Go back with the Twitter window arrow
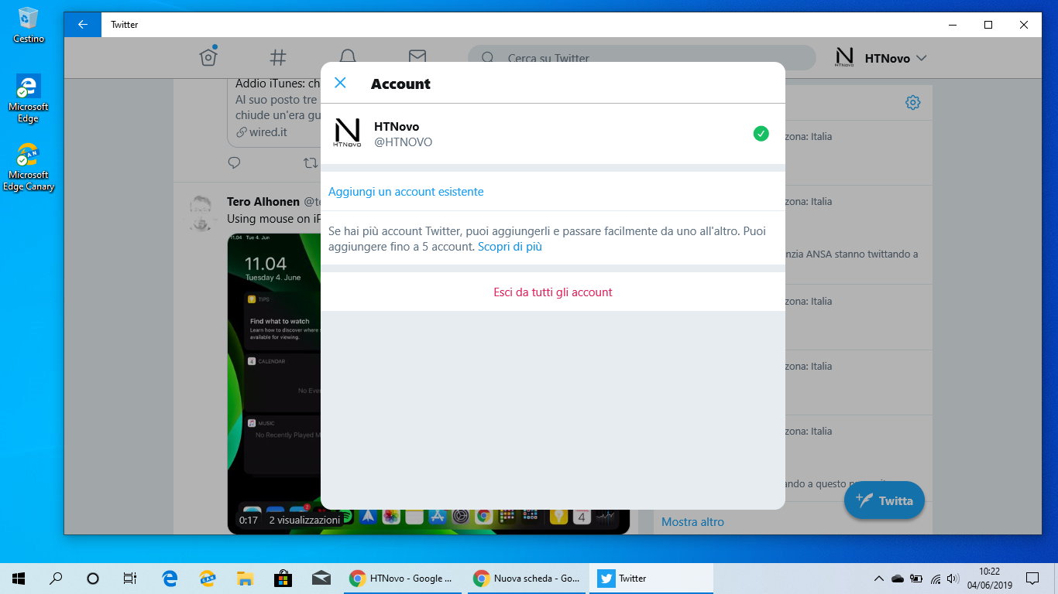The width and height of the screenshot is (1058, 594). (83, 25)
